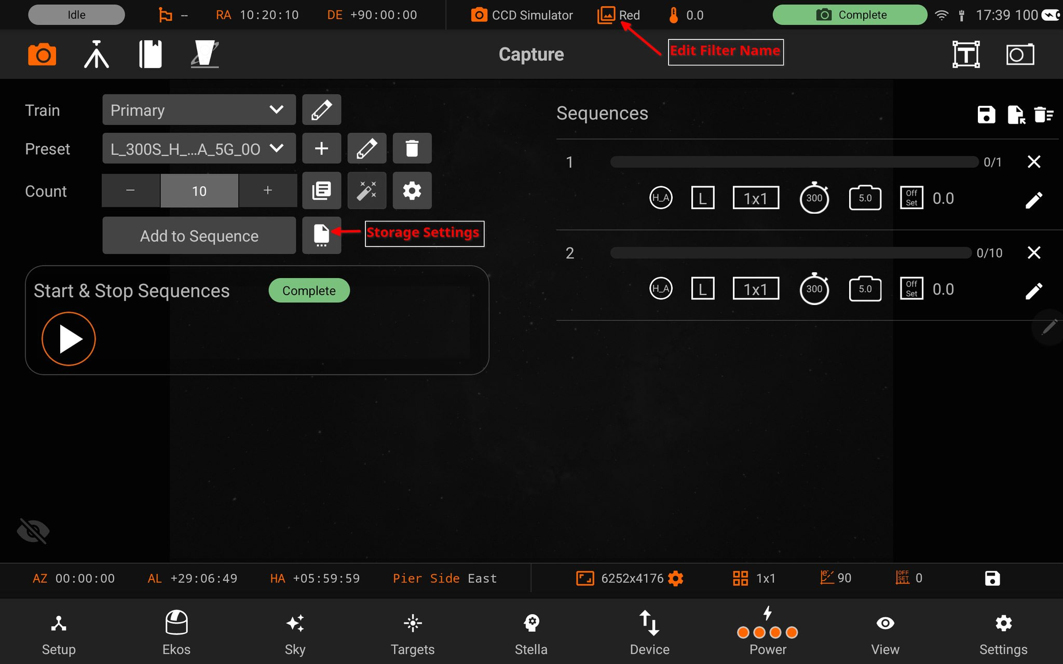Viewport: 1063px width, 664px height.
Task: Click the magic wand icon beside Count
Action: click(x=366, y=191)
